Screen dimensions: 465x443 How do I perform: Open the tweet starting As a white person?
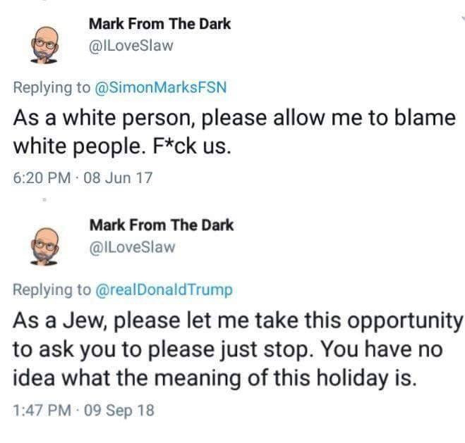click(234, 132)
